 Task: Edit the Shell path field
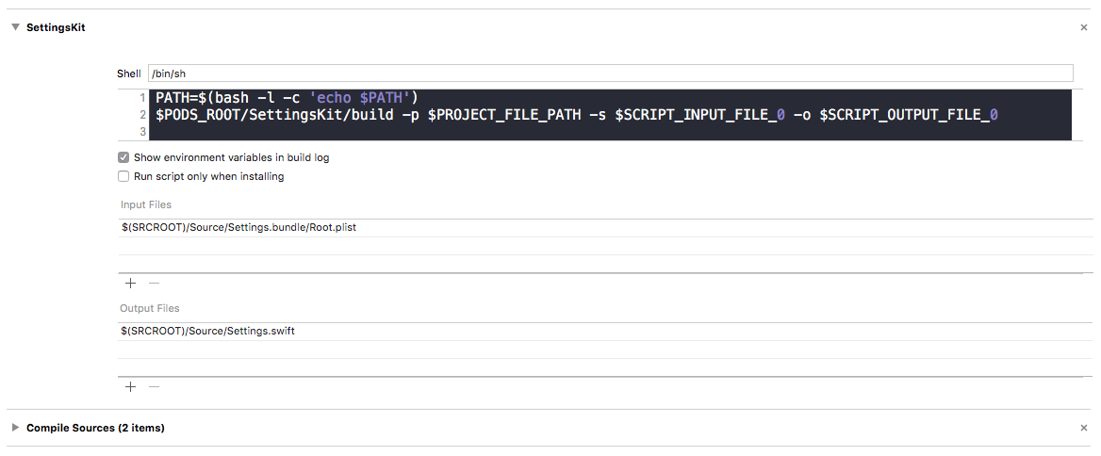pos(610,73)
